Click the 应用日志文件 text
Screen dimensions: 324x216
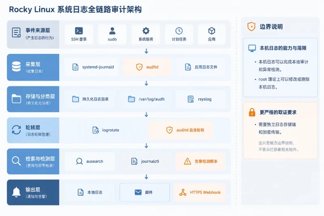pos(206,67)
